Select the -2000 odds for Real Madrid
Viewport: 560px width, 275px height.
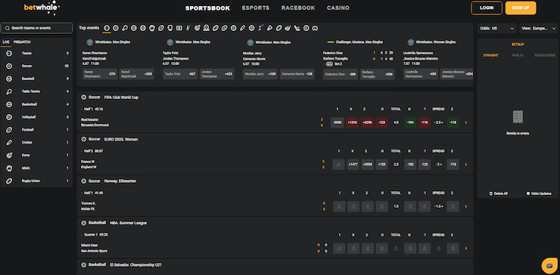(x=338, y=122)
